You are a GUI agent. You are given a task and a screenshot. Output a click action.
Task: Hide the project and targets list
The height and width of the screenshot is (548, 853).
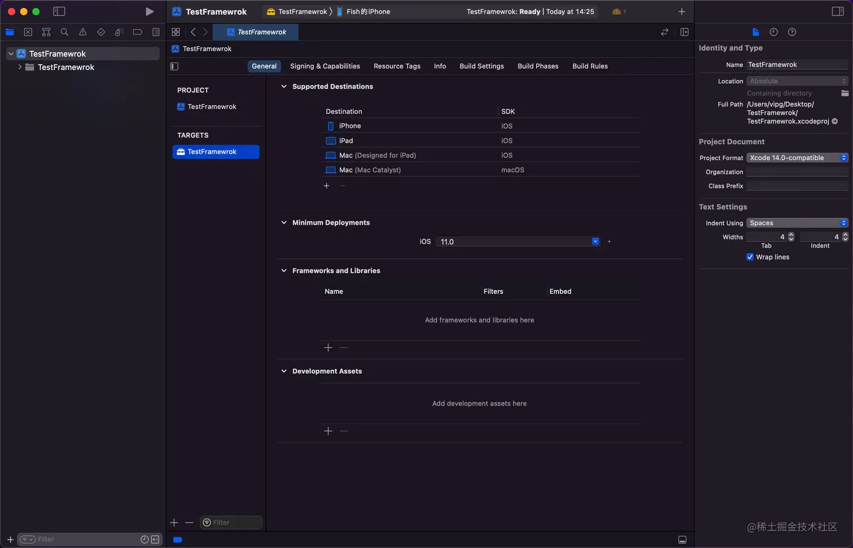click(x=174, y=67)
